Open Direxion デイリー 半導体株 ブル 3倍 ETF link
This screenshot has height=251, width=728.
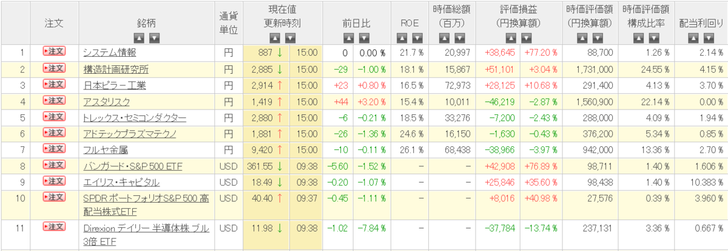[147, 235]
